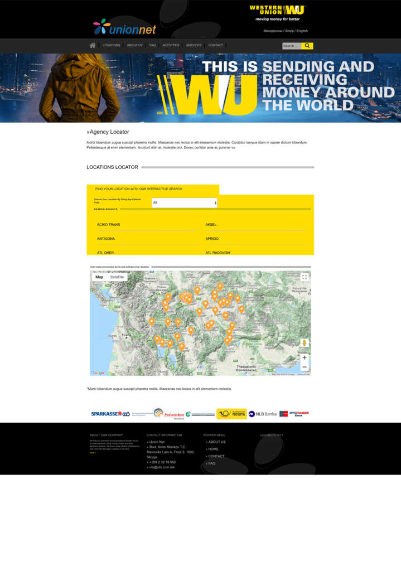
Task: Open the home icon in navigation bar
Action: 93,46
